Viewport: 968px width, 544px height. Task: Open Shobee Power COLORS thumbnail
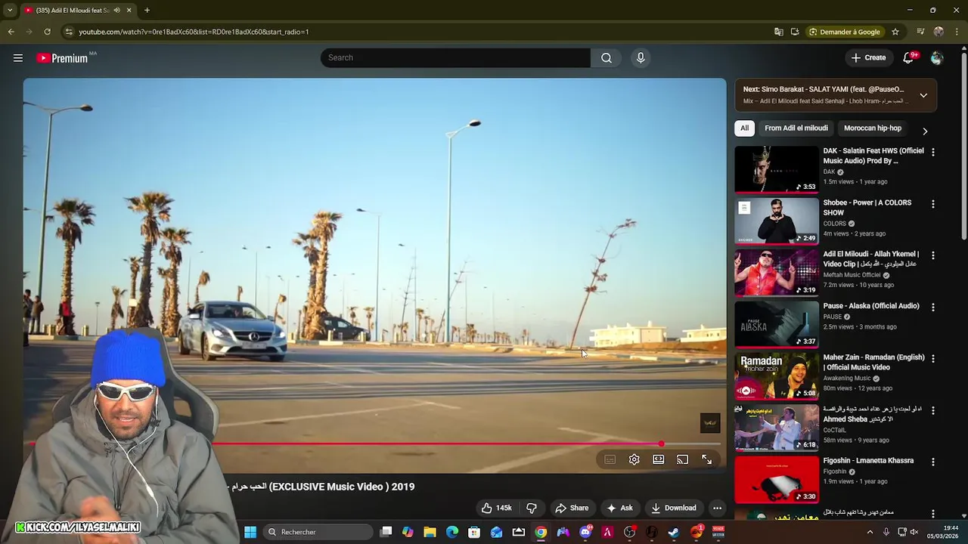click(x=777, y=221)
